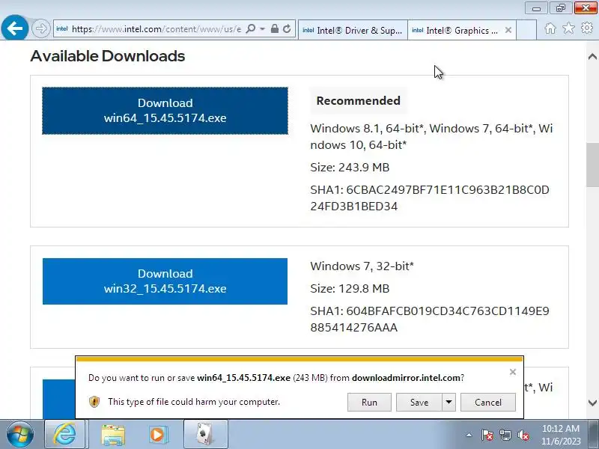Click the SHA1 6CBAC2497BF71E11C963B21B8C0D hash text
Screen dimensions: 599x449
coord(430,198)
